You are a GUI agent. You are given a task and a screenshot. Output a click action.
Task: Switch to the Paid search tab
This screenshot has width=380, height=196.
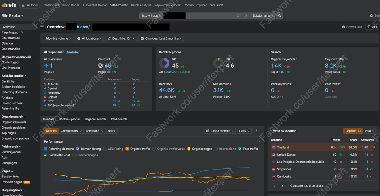(x=119, y=119)
